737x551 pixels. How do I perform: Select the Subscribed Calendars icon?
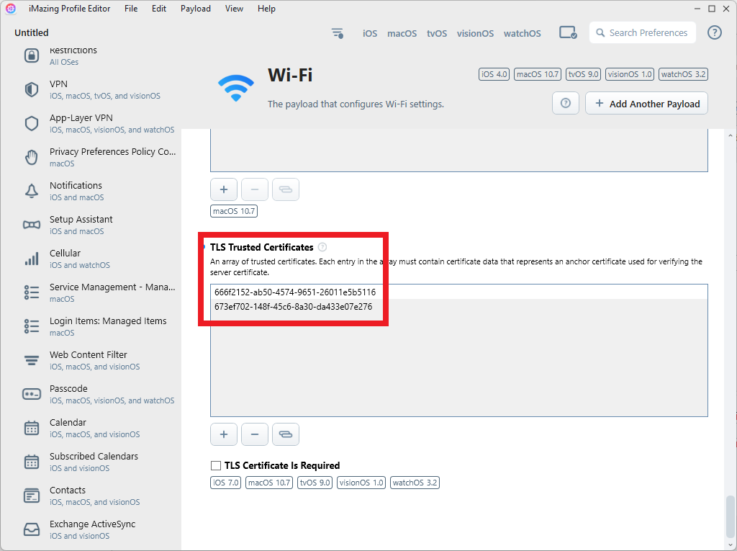tap(32, 462)
